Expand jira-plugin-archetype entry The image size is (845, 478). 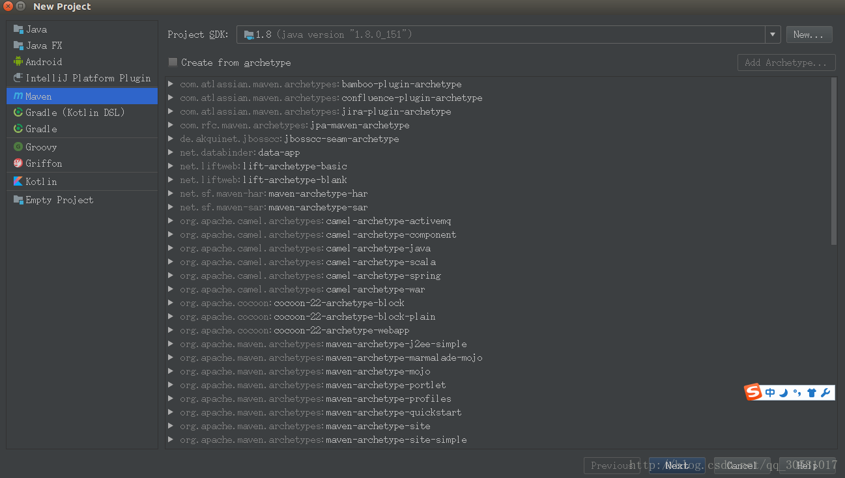coord(171,111)
